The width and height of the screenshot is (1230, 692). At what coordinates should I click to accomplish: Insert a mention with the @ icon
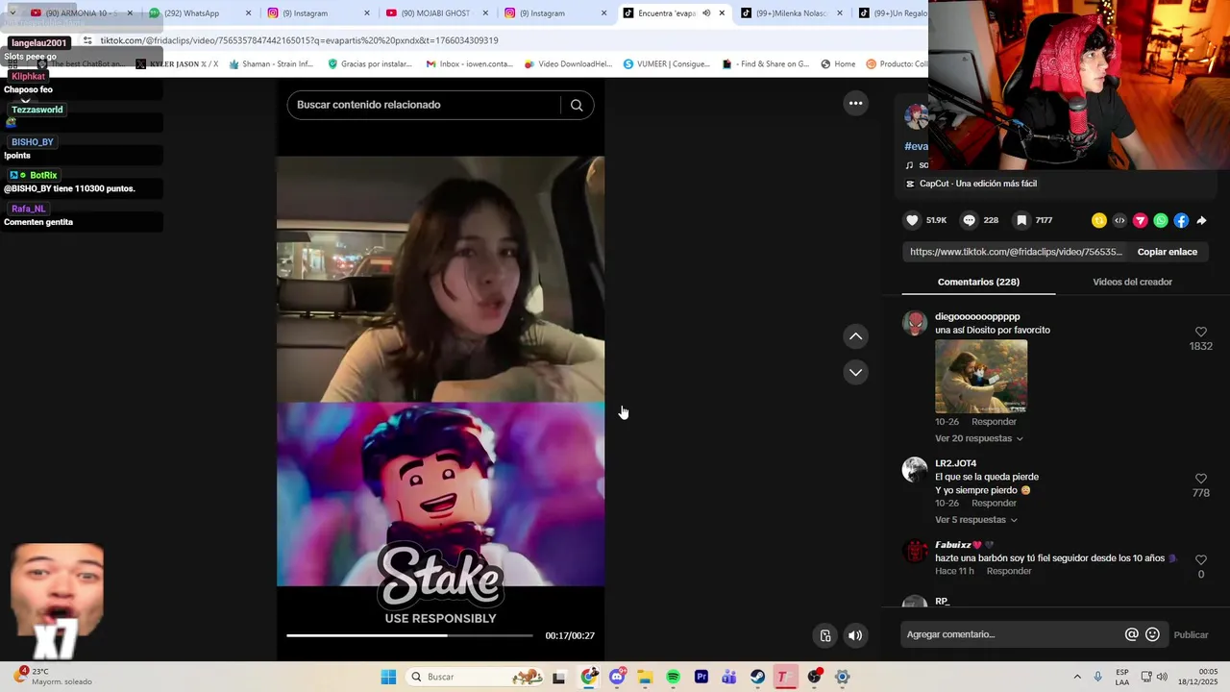pos(1132,634)
